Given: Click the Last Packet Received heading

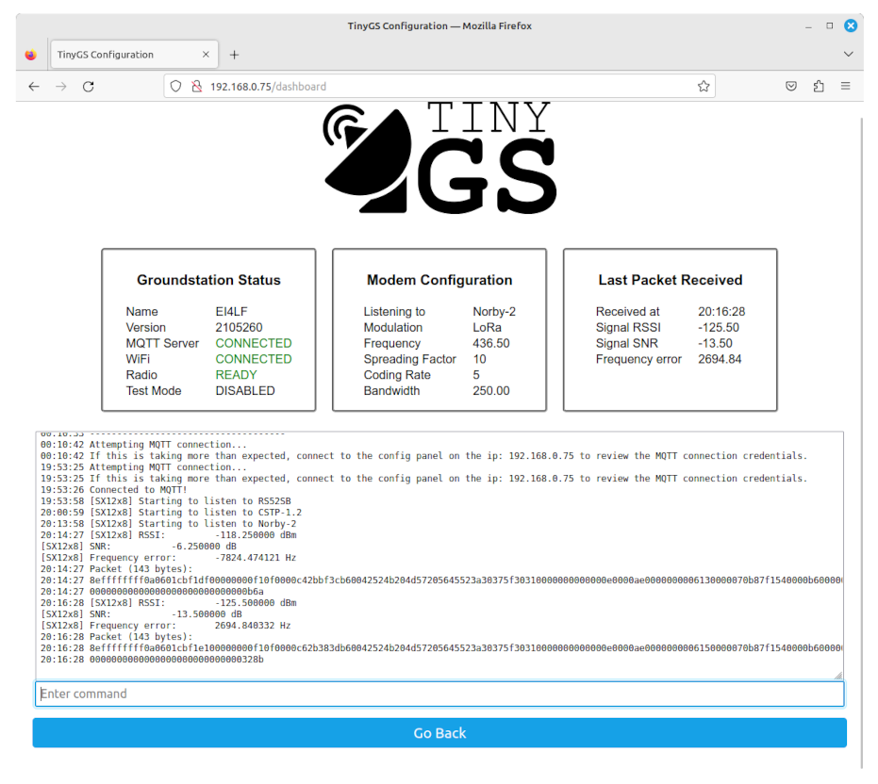Looking at the screenshot, I should coord(671,280).
